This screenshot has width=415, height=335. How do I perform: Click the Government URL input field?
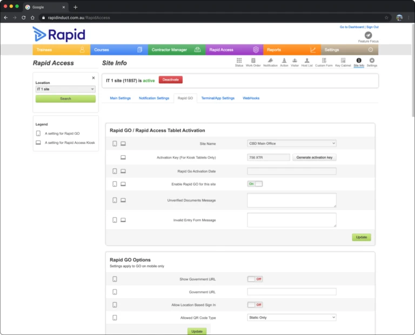pyautogui.click(x=292, y=292)
